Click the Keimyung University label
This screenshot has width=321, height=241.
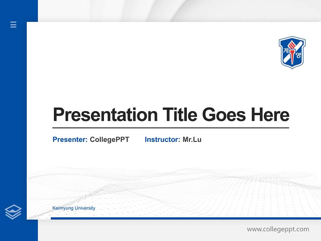click(74, 208)
